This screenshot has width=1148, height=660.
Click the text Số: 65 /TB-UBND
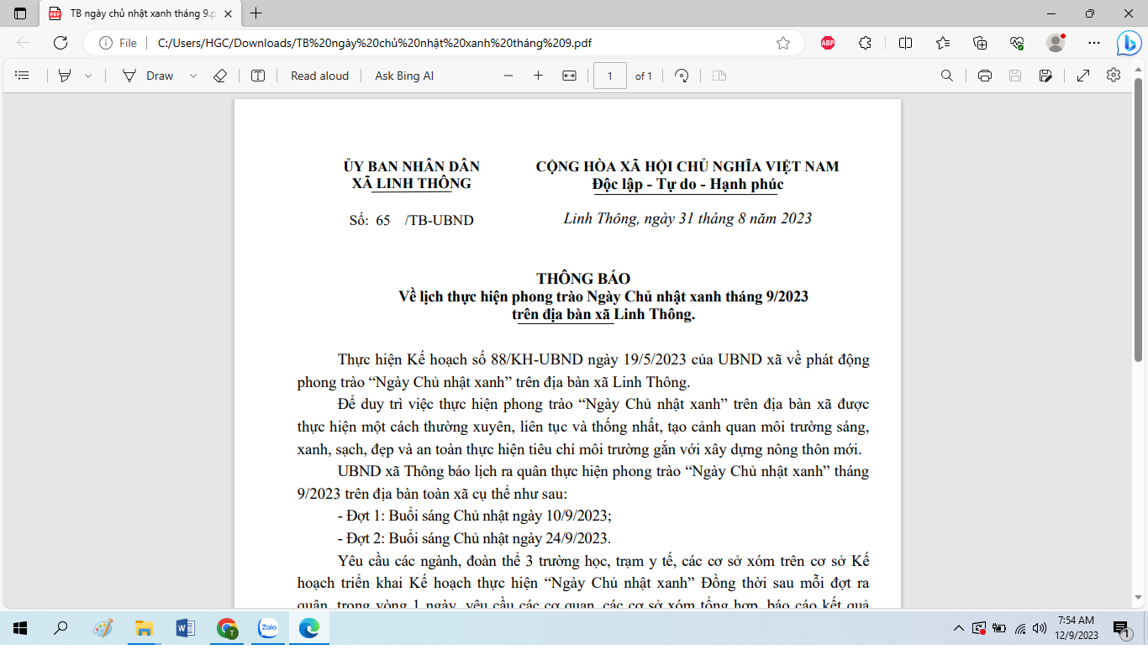pyautogui.click(x=411, y=221)
